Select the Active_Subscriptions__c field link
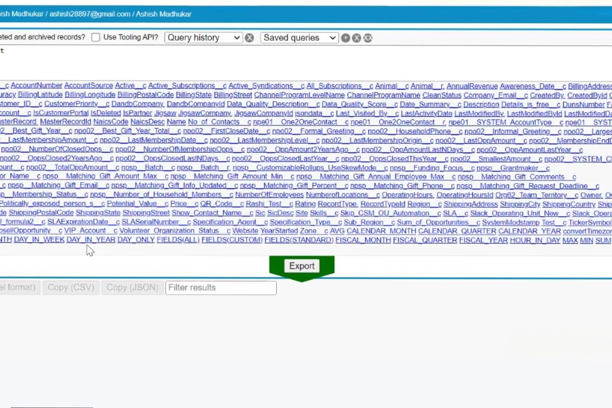 point(187,86)
